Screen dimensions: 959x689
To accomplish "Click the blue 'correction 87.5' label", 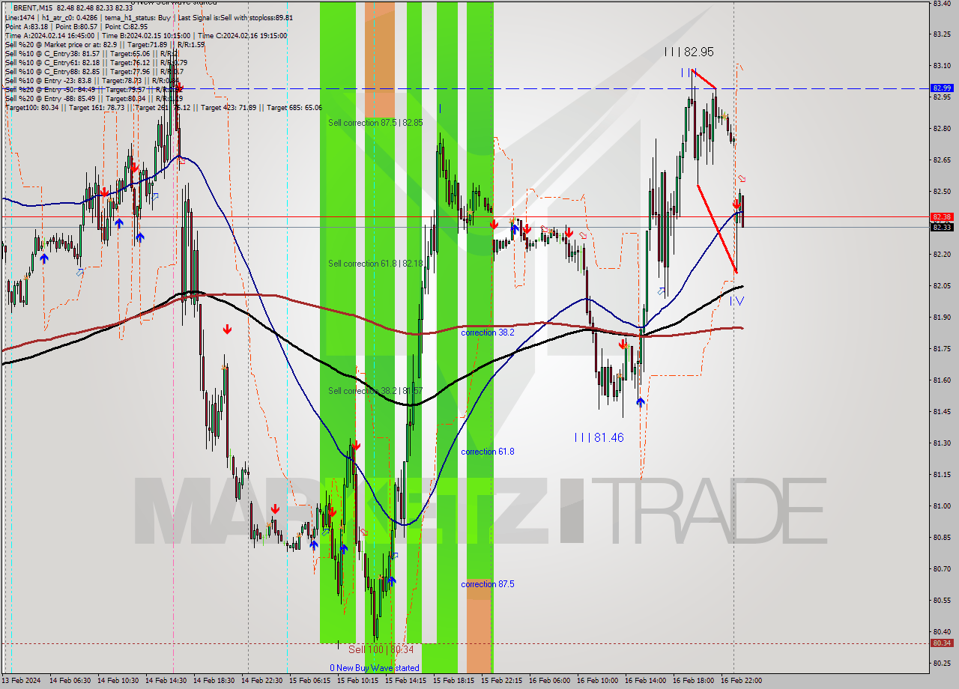I will click(488, 584).
